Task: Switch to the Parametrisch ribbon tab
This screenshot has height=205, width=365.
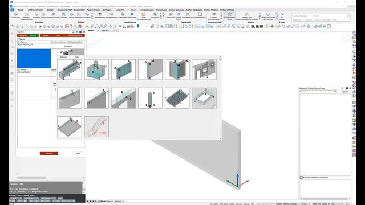Action: 93,10
